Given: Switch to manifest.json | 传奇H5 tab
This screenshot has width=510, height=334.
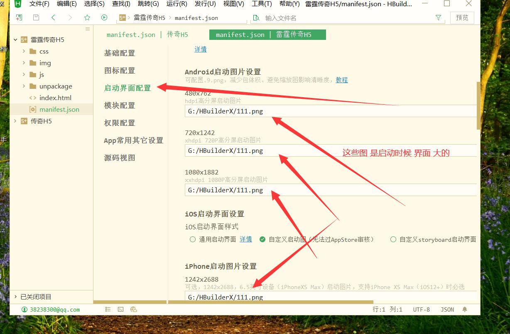Looking at the screenshot, I should point(147,35).
